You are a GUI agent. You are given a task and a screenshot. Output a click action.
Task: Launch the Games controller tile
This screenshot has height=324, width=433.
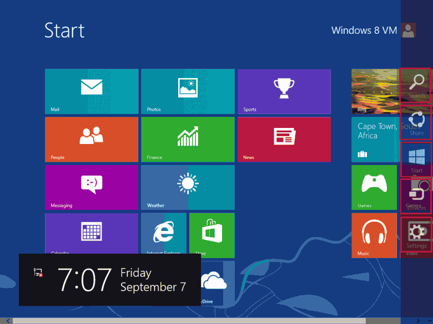pyautogui.click(x=374, y=188)
